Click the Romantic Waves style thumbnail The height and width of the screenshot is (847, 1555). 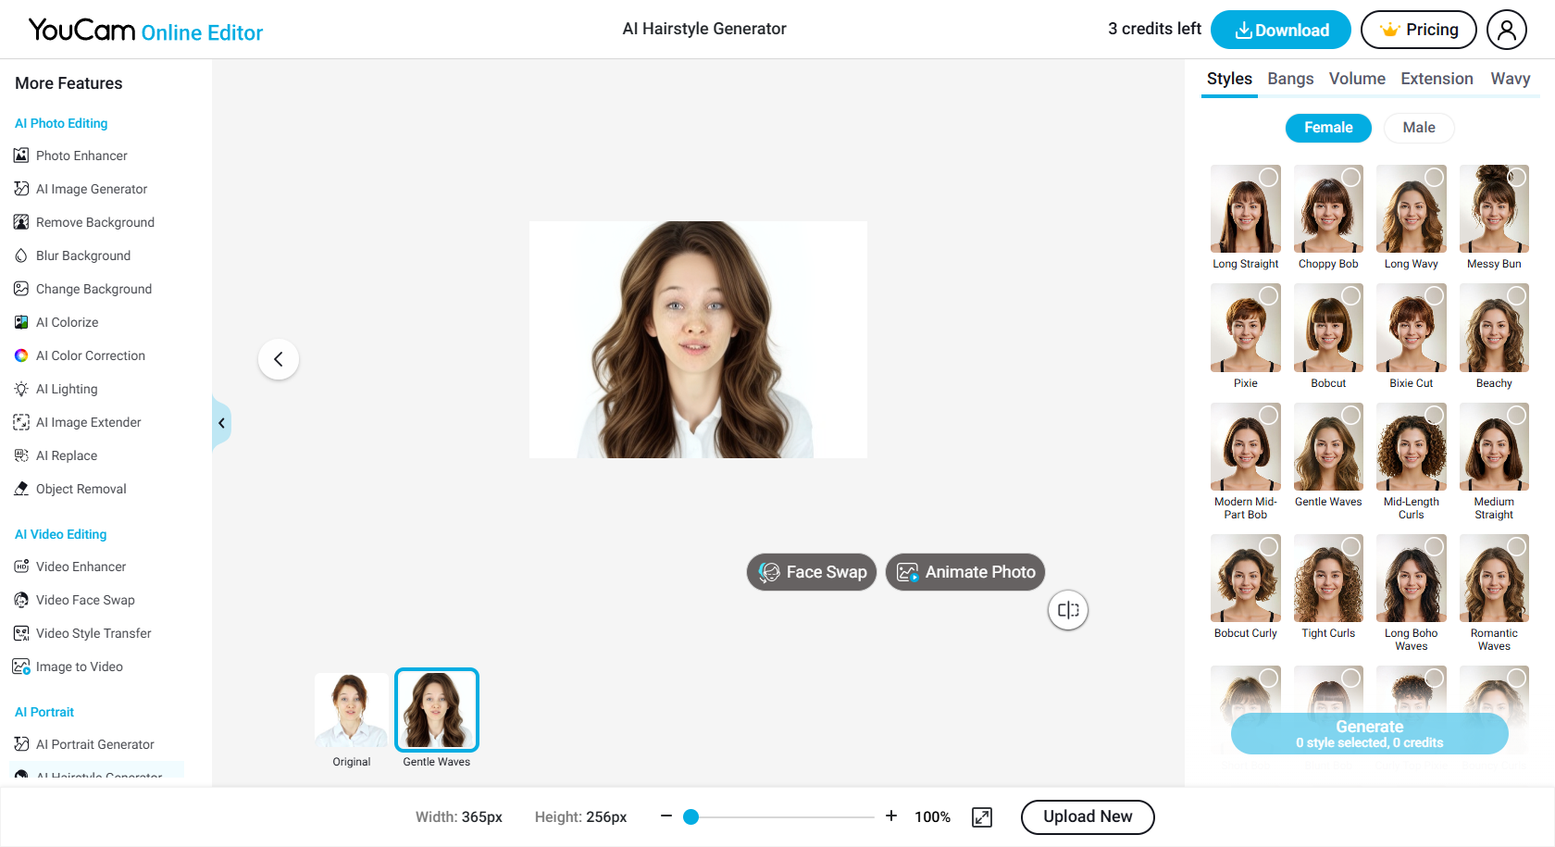1494,579
